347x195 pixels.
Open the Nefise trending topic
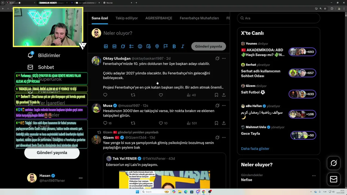(246, 180)
